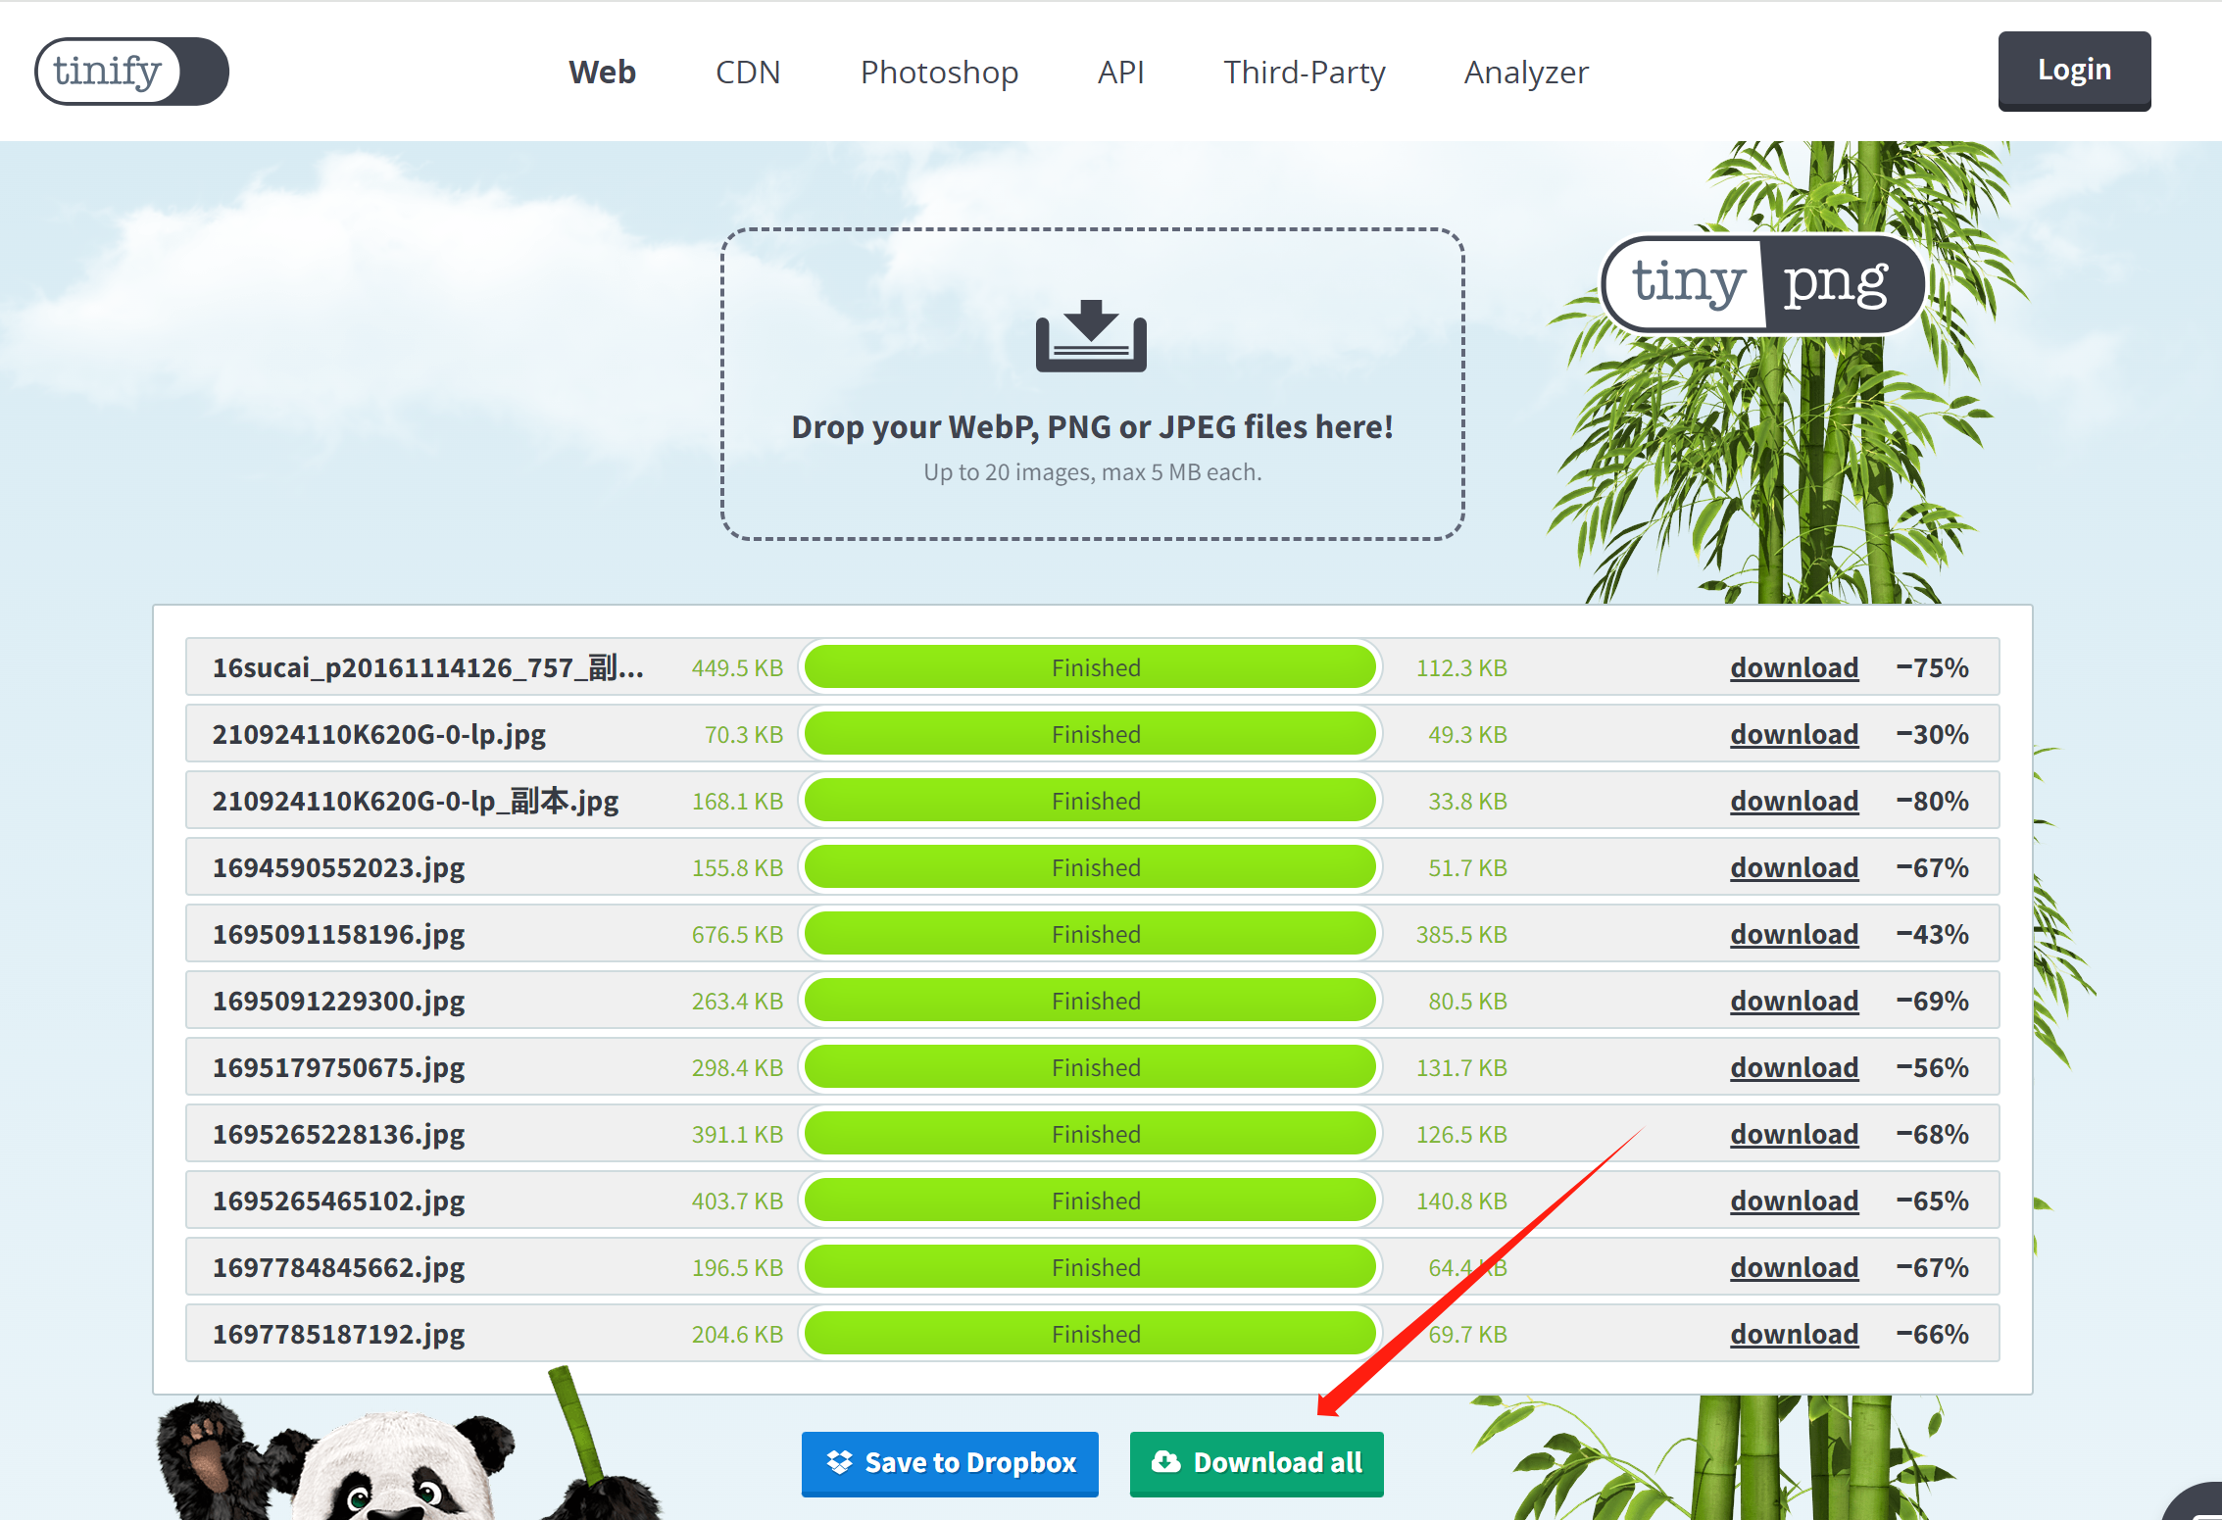
Task: Click the upload tray icon in drop zone
Action: click(1091, 336)
